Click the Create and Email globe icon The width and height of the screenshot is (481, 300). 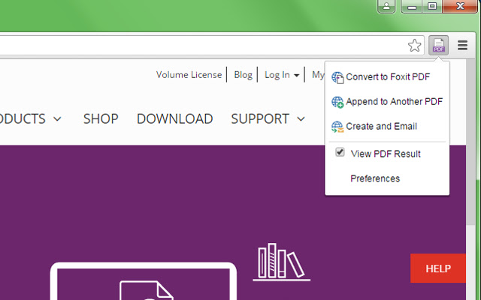pyautogui.click(x=337, y=127)
